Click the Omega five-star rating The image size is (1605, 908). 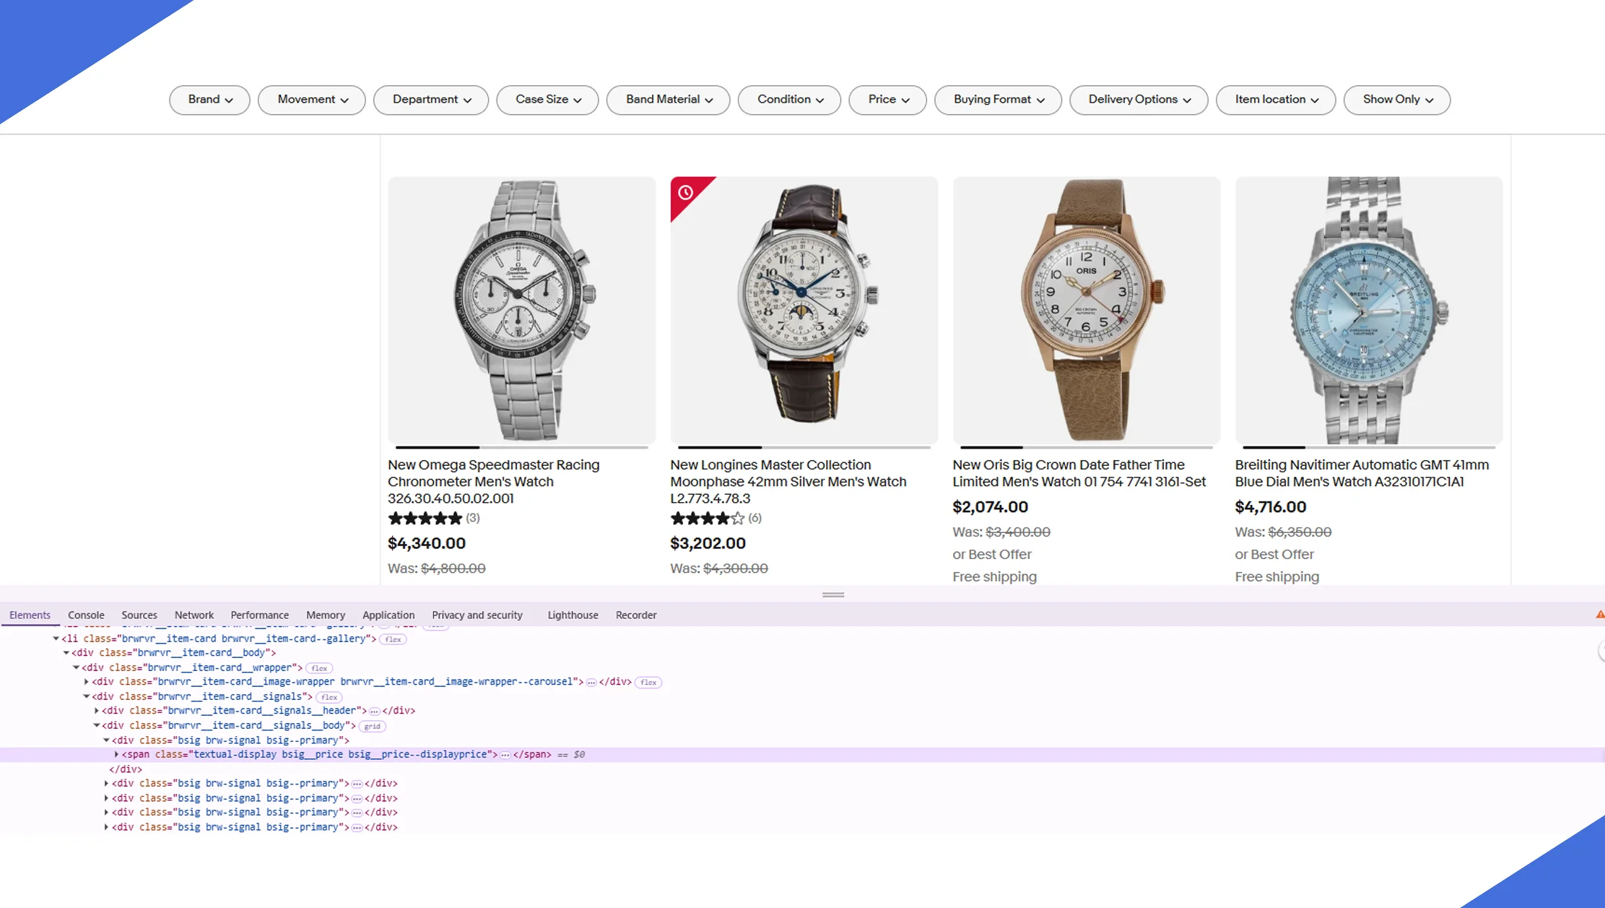click(425, 519)
